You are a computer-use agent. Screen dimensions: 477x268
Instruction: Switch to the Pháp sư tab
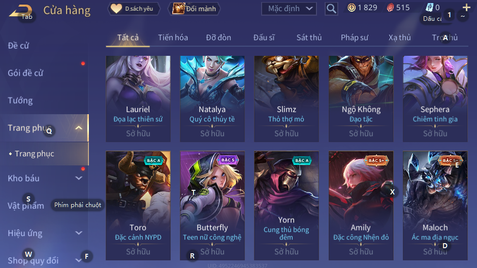tap(355, 38)
